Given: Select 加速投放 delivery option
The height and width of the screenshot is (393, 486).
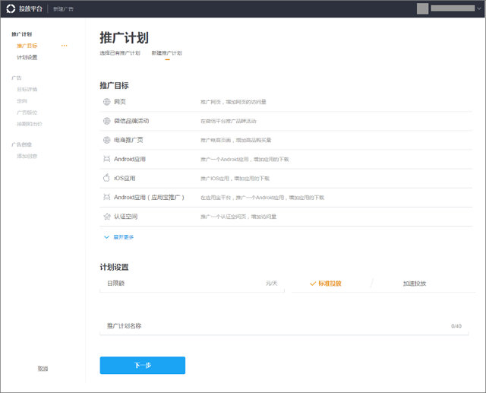Looking at the screenshot, I should coord(414,284).
